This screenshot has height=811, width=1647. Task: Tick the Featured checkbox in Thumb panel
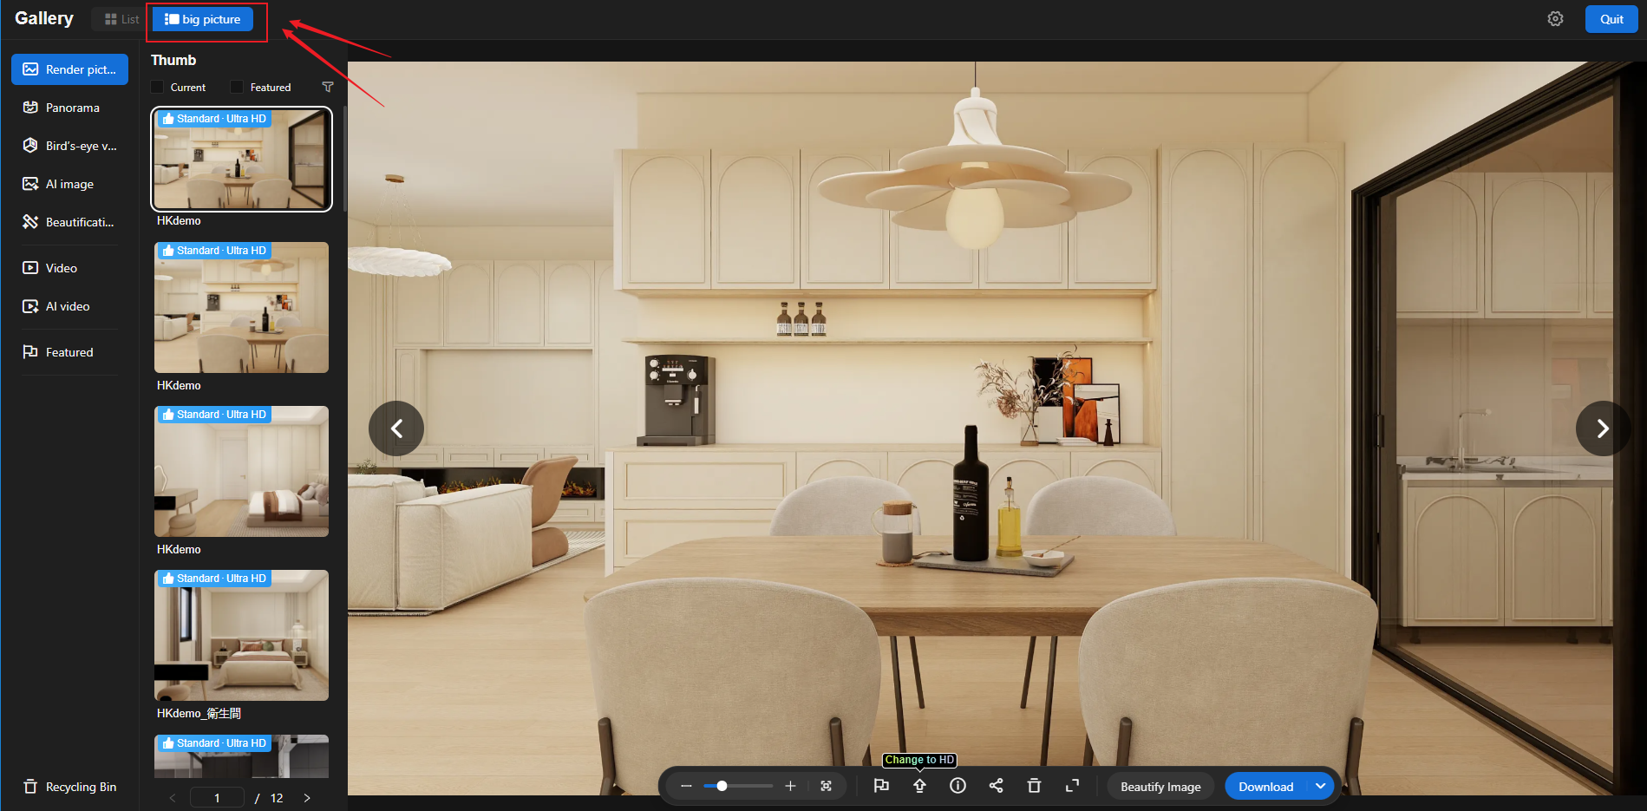pos(237,87)
